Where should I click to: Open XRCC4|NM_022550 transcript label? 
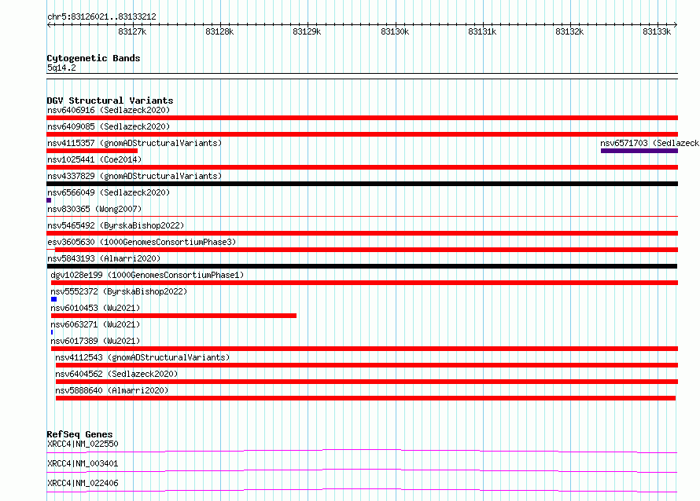[x=83, y=444]
